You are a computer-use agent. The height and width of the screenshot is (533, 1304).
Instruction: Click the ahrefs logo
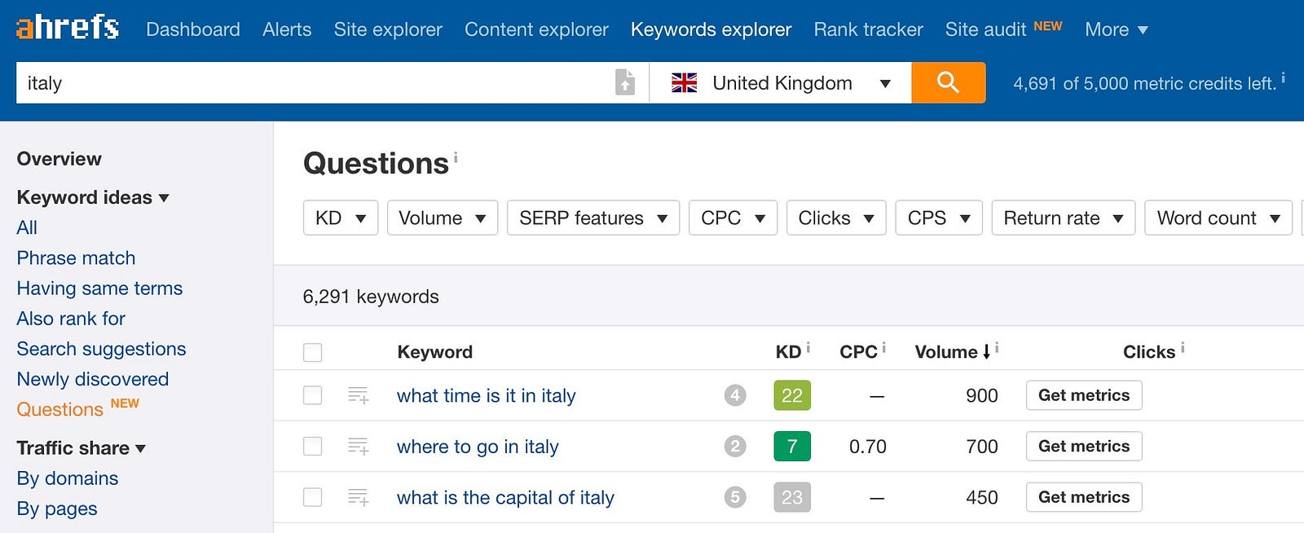click(68, 29)
